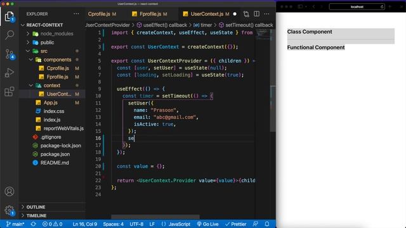Open Cprofile.js in the file tree

coord(58,68)
